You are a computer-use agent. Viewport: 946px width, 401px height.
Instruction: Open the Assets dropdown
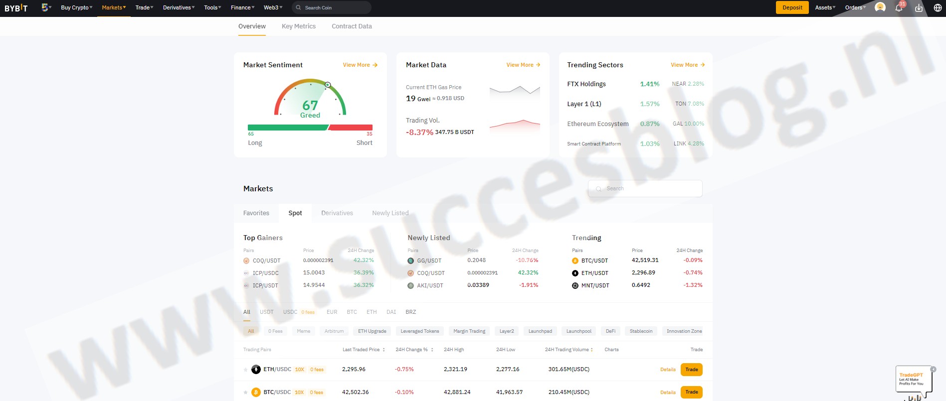click(x=825, y=7)
